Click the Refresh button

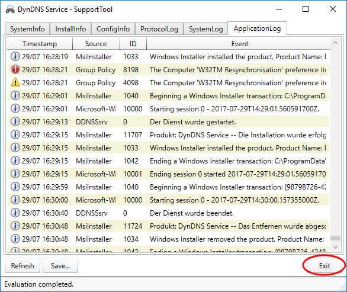click(23, 265)
